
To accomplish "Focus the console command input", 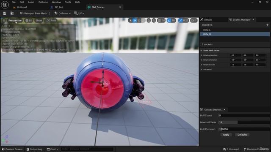I will point(87,149).
